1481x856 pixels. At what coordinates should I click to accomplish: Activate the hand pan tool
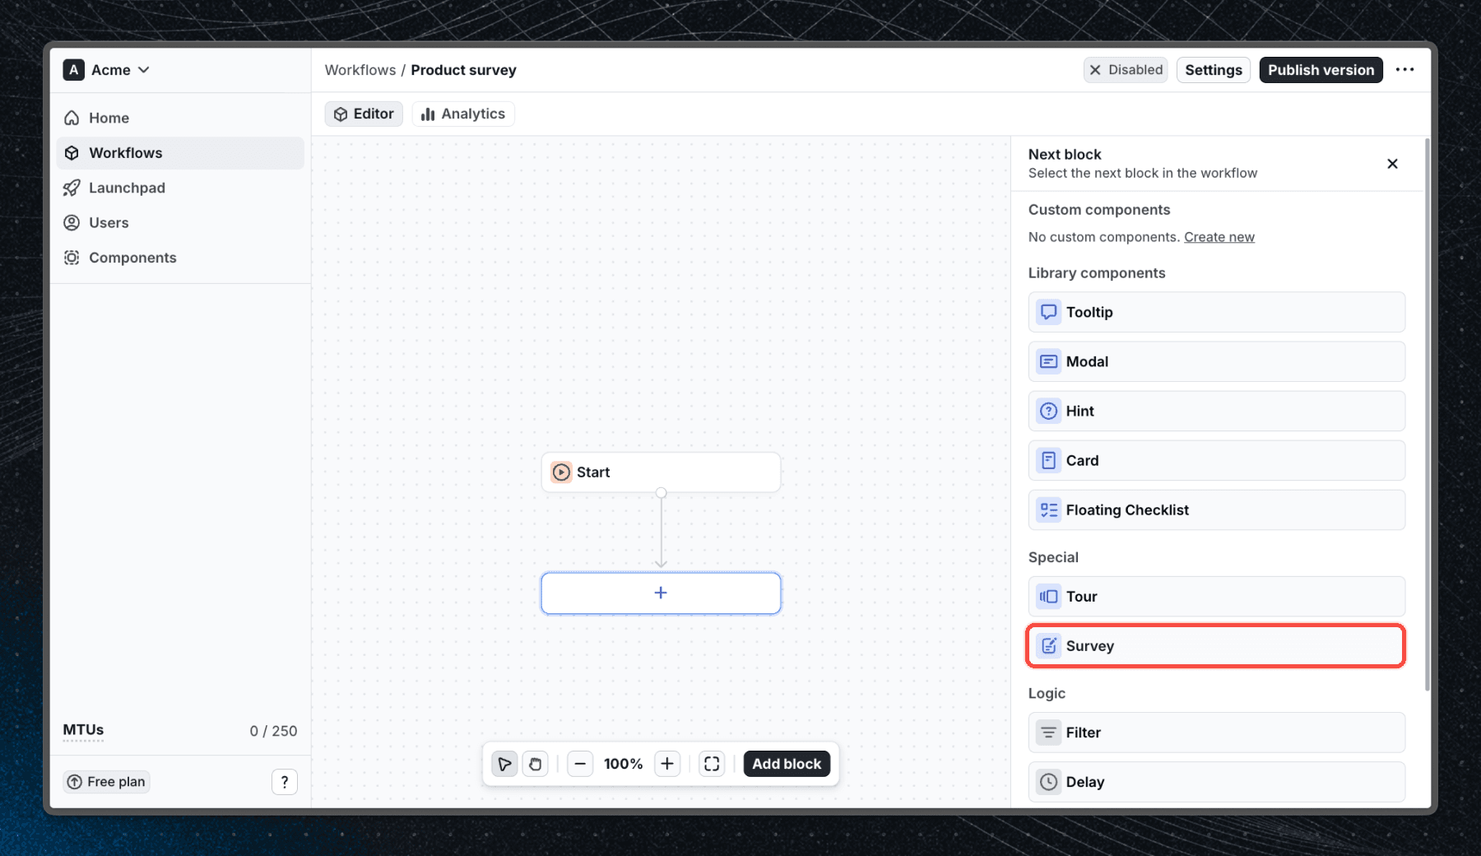point(536,764)
